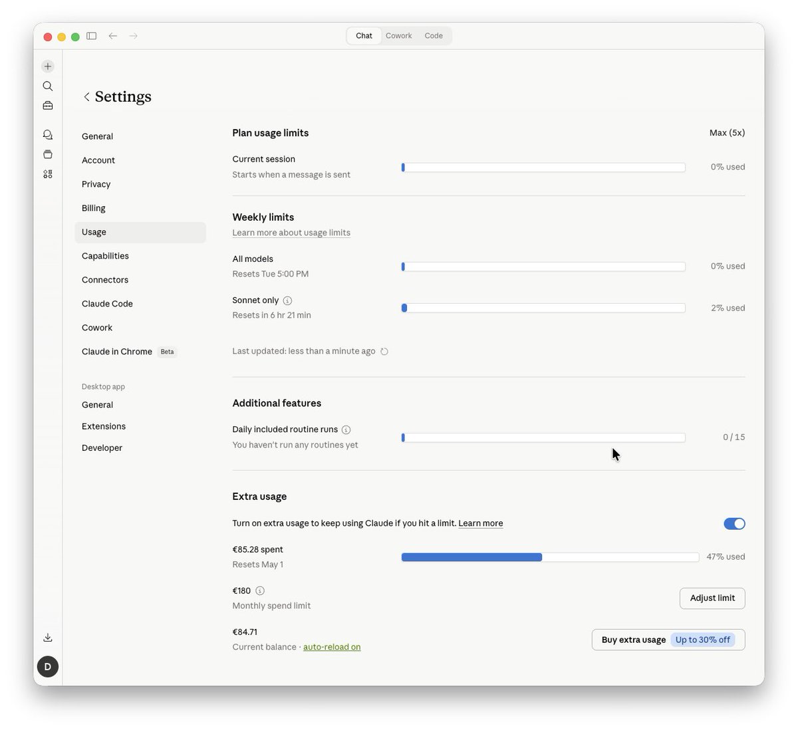
Task: Go back with the left arrow
Action: (x=113, y=36)
